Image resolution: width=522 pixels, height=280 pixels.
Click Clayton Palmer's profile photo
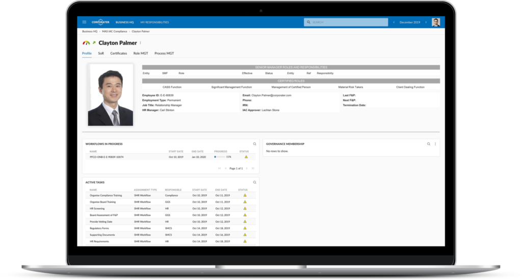(111, 95)
